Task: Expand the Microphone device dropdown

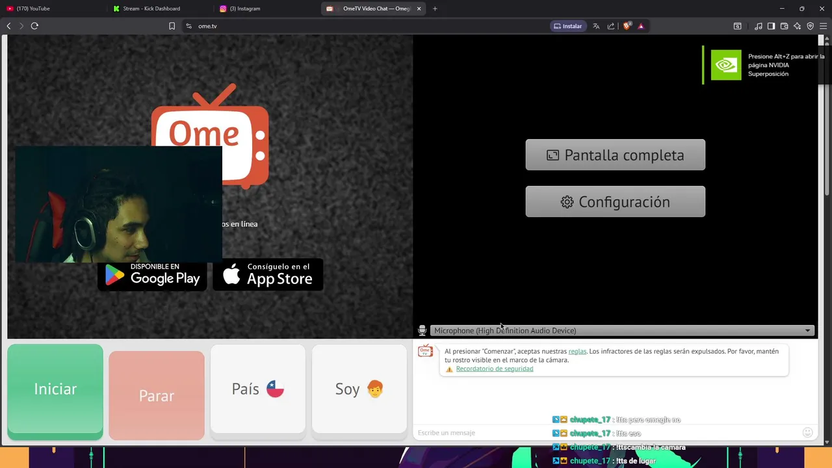Action: click(x=622, y=331)
